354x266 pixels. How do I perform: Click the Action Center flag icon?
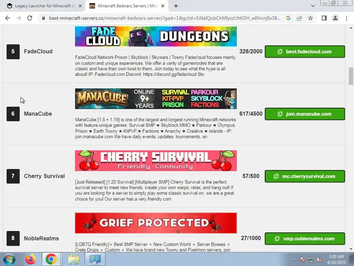coord(302,259)
